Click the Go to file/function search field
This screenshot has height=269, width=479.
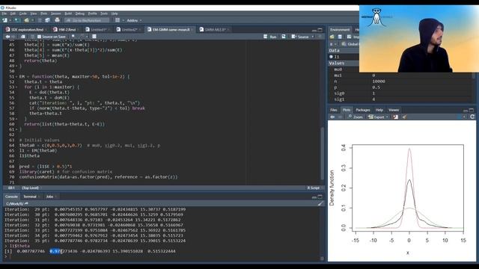coord(87,20)
